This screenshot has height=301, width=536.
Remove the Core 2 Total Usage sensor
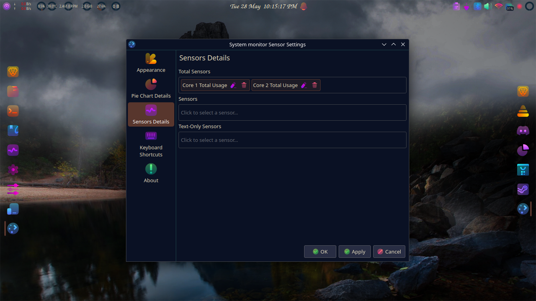[314, 85]
